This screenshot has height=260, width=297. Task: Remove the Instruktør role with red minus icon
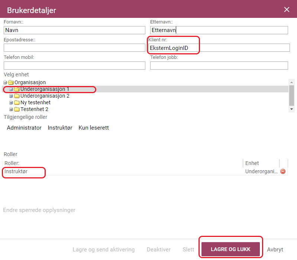click(283, 171)
